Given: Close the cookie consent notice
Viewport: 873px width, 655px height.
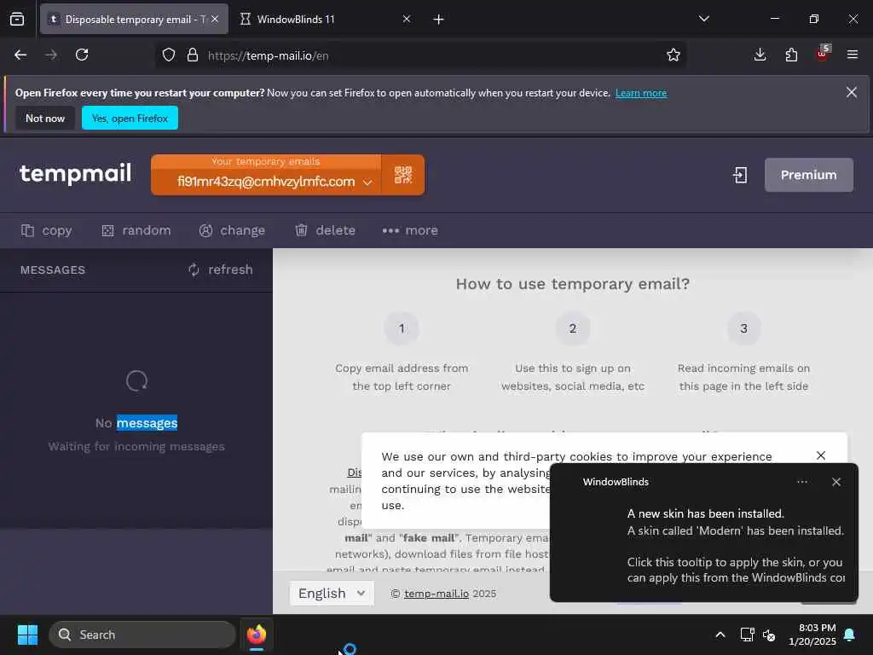Looking at the screenshot, I should tap(821, 455).
